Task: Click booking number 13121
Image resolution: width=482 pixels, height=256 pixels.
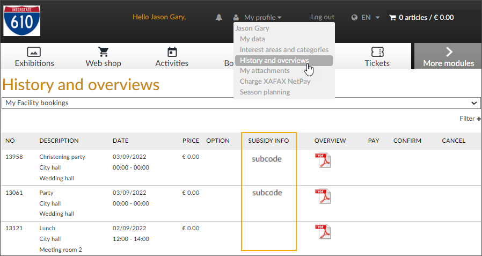Action: [x=14, y=228]
